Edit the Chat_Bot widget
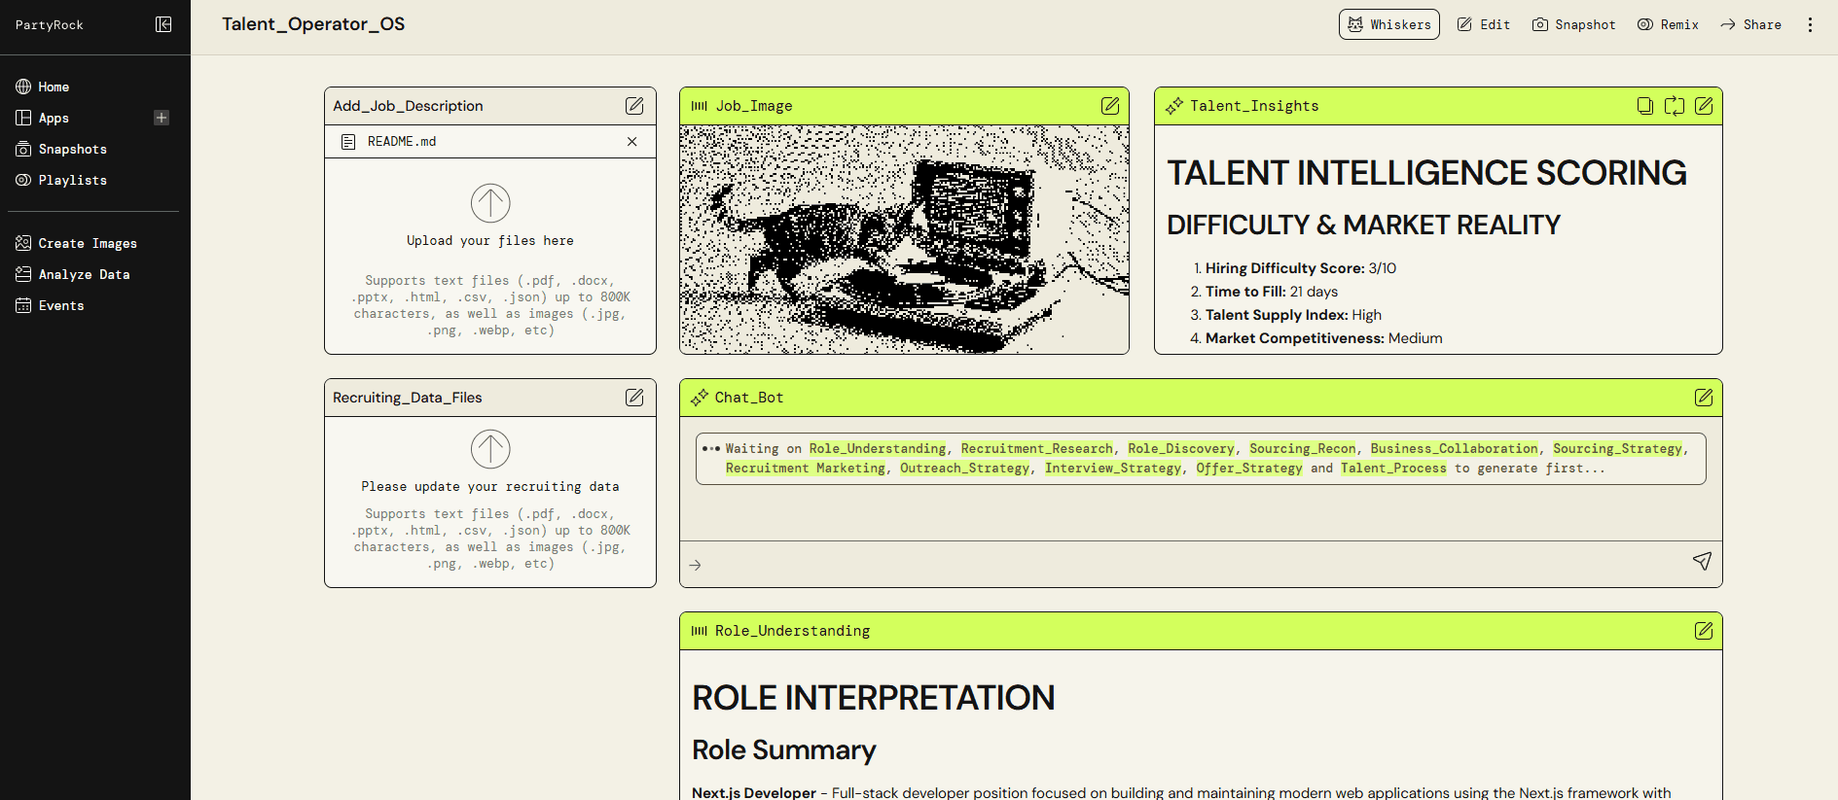This screenshot has width=1838, height=800. point(1704,397)
